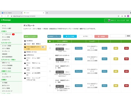Open the browser extensions puzzle icon
131x108 pixels.
click(125, 16)
